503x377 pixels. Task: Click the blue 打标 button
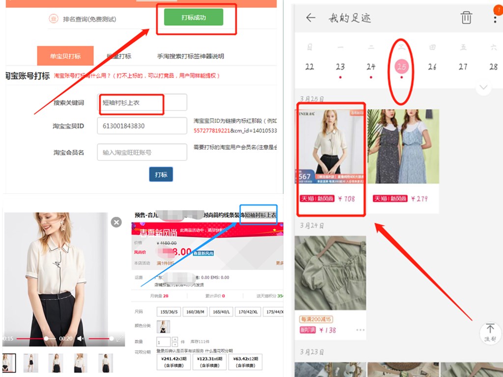(161, 174)
